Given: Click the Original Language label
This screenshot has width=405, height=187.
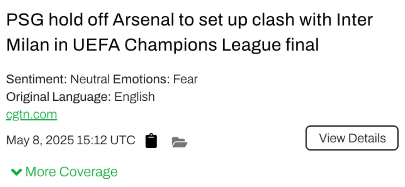Looking at the screenshot, I should point(58,97).
